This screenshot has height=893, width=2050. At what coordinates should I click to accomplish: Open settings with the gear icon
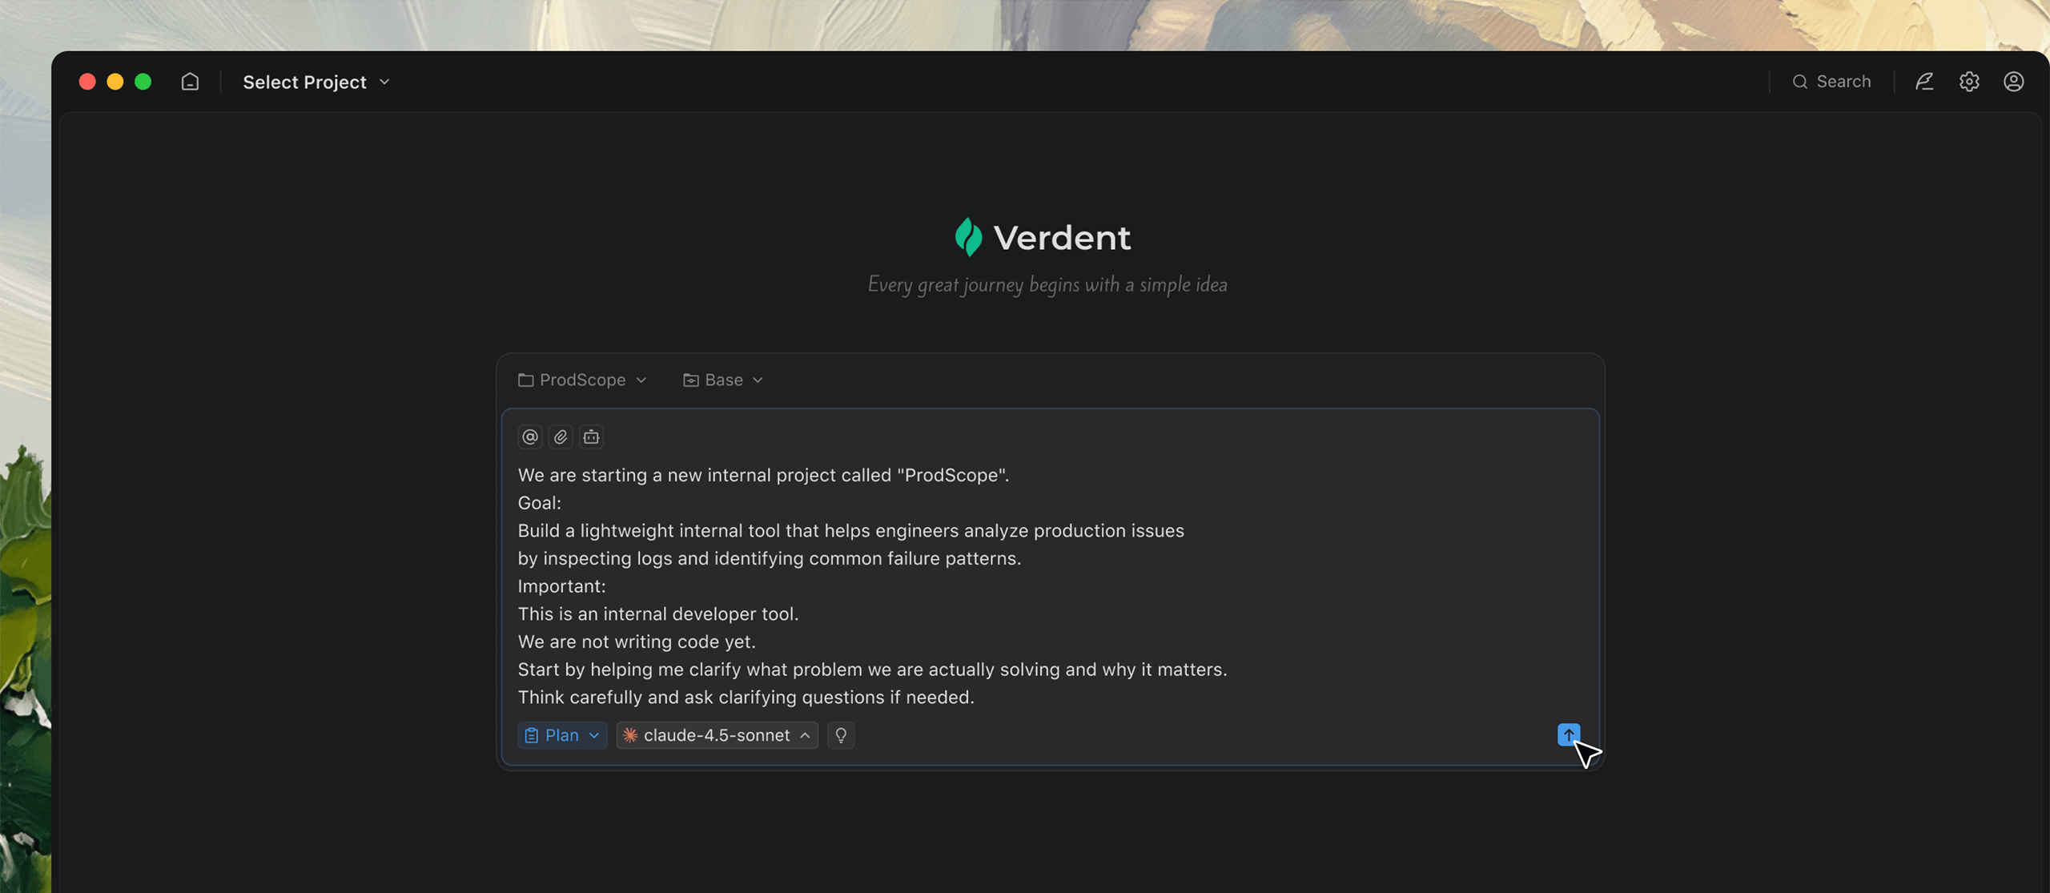pyautogui.click(x=1969, y=82)
